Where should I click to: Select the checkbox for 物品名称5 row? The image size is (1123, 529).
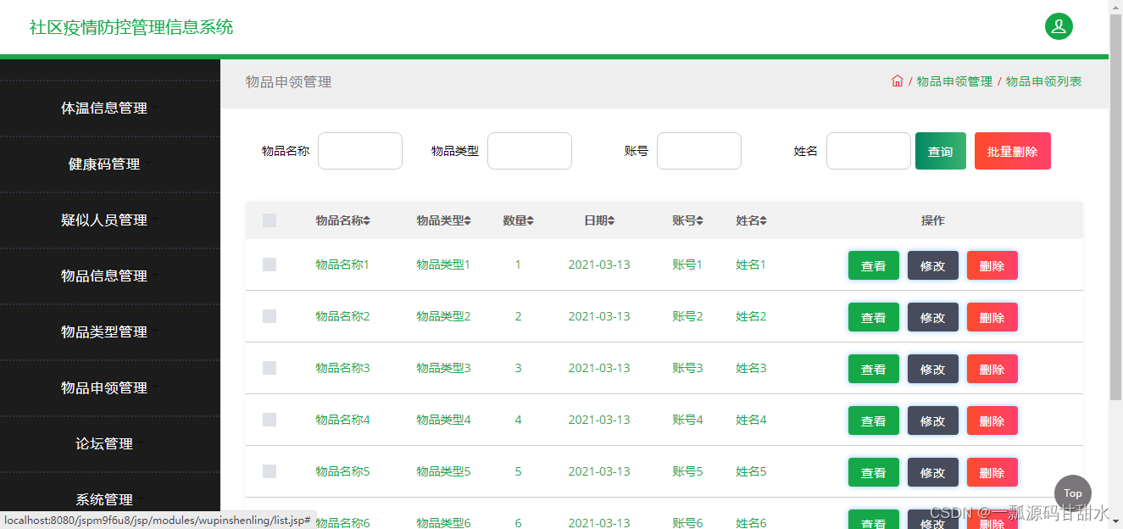pos(270,471)
